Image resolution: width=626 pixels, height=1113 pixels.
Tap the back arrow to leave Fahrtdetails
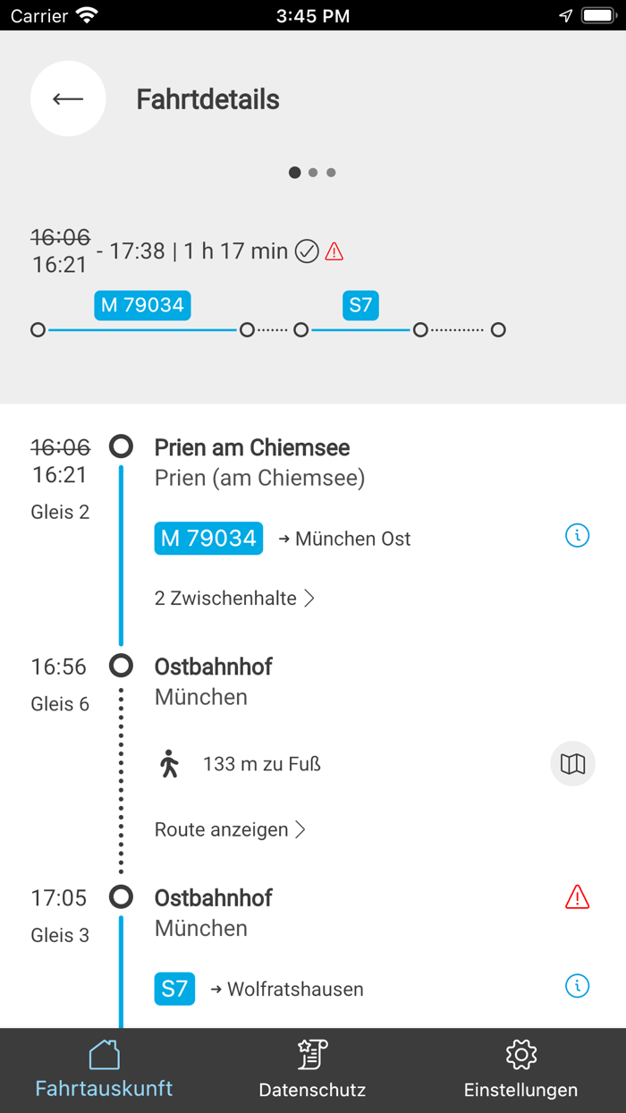(x=68, y=98)
